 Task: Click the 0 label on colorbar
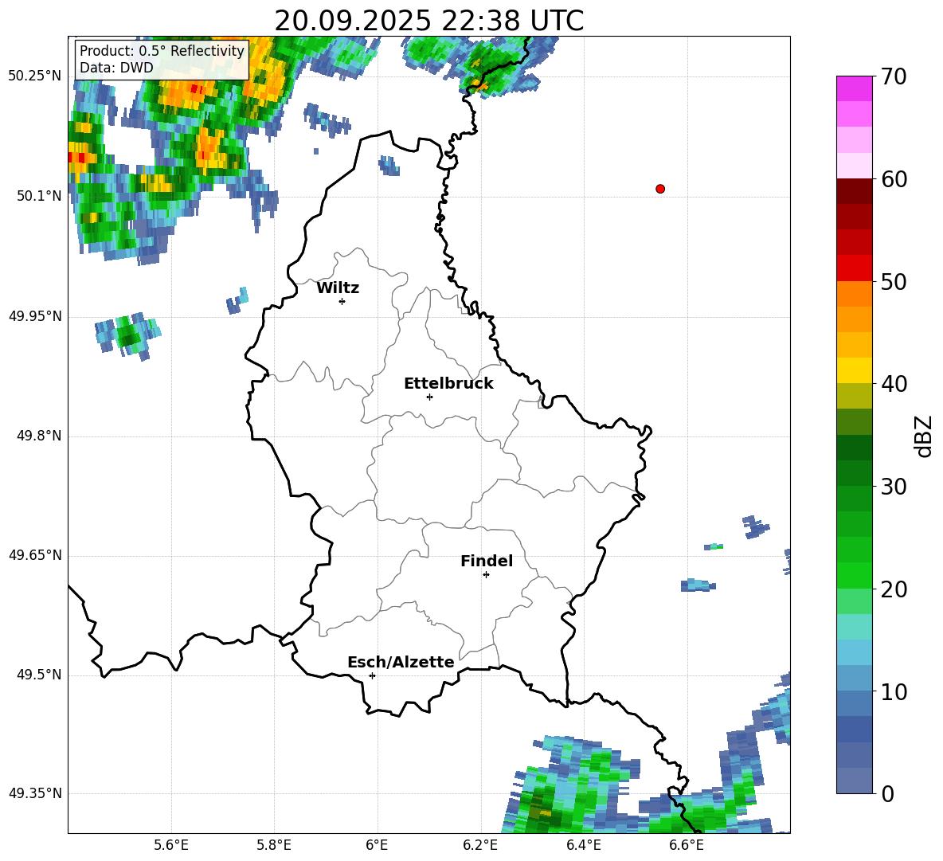coord(886,793)
